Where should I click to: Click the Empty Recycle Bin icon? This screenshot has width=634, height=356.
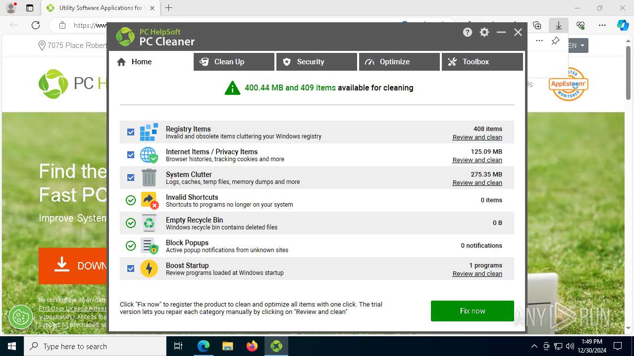(x=149, y=223)
